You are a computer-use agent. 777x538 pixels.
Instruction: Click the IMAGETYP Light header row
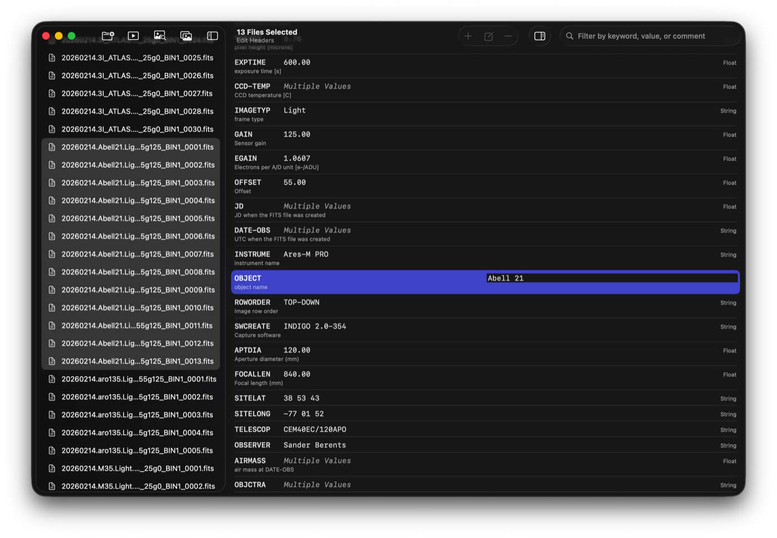(x=486, y=114)
